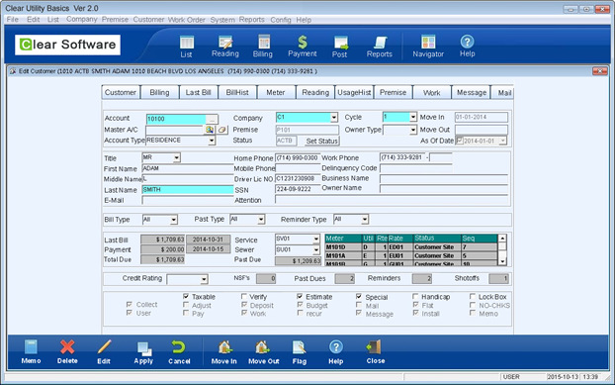Open the Bill Type dropdown

pyautogui.click(x=174, y=220)
